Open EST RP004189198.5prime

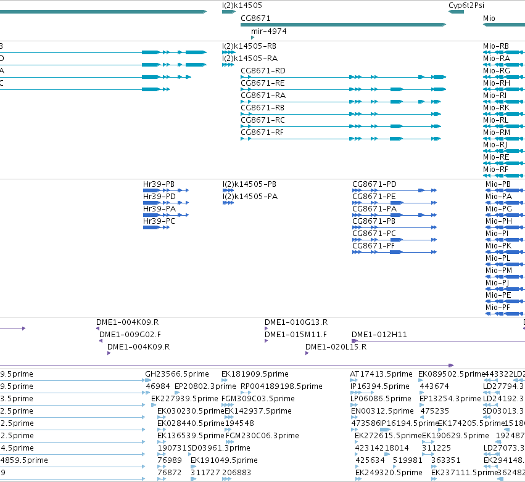click(x=281, y=386)
